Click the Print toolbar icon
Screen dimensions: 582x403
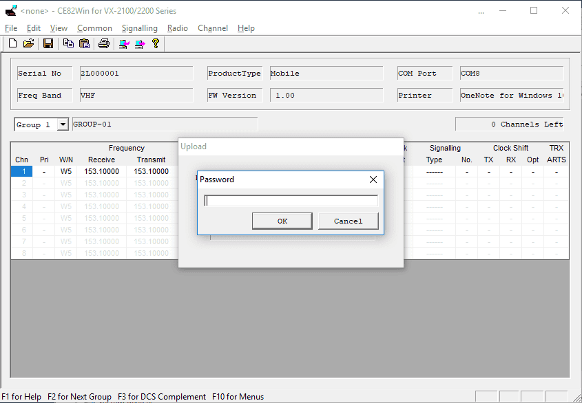pyautogui.click(x=104, y=43)
